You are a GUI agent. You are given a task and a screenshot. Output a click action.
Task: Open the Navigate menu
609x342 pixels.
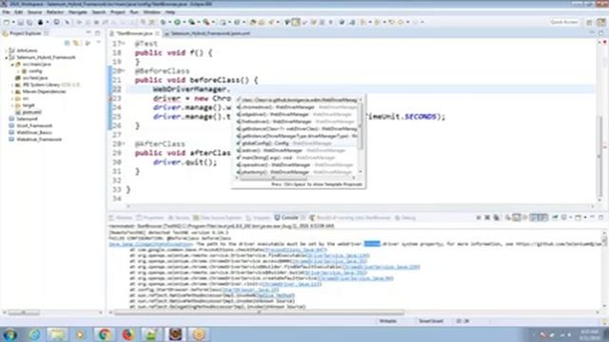78,12
